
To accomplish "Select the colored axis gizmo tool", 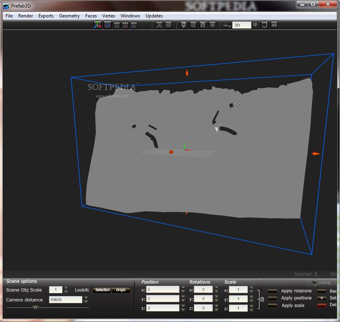I will [x=97, y=25].
